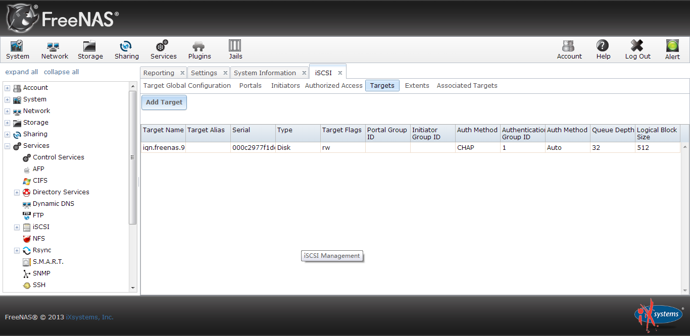The width and height of the screenshot is (690, 336).
Task: Open the Services toolbar icon
Action: coord(164,50)
